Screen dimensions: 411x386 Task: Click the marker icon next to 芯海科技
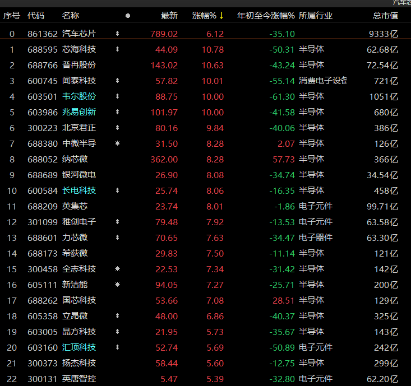tap(117, 49)
